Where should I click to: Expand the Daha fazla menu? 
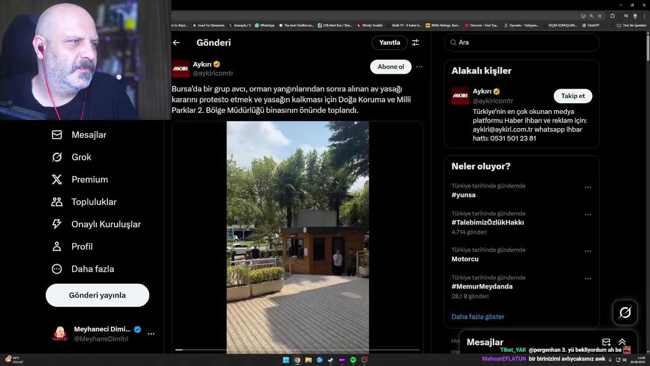(83, 269)
